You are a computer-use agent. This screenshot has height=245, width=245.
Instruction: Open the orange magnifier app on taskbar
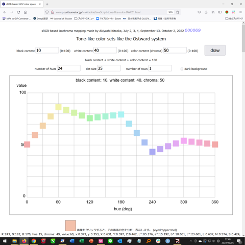[x=149, y=241]
